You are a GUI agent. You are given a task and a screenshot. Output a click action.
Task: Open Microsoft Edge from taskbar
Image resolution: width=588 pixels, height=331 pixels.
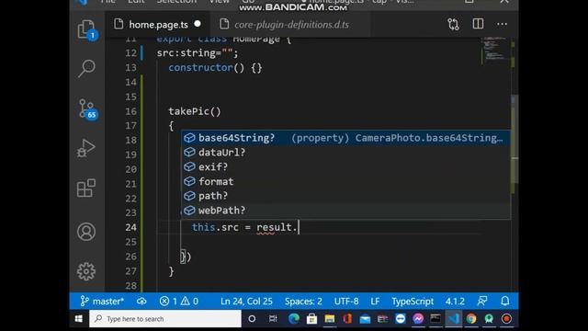pyautogui.click(x=294, y=319)
